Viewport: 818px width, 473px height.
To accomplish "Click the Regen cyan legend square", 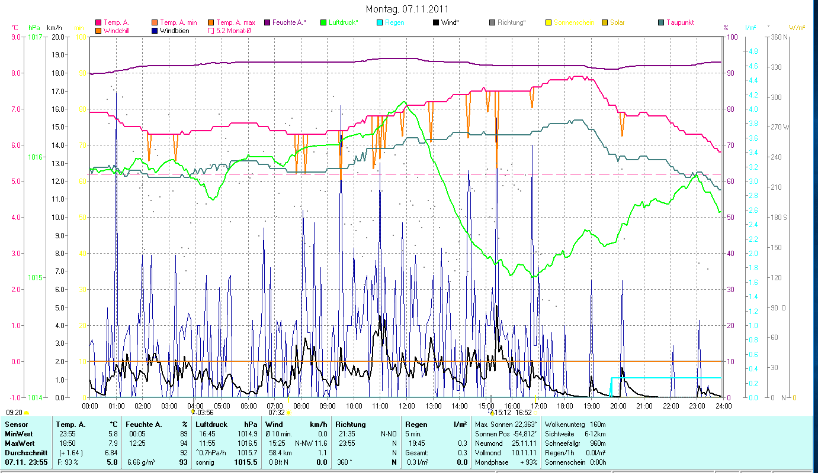I will coord(380,23).
